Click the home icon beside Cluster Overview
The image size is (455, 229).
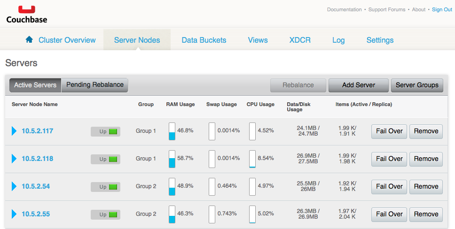point(29,40)
